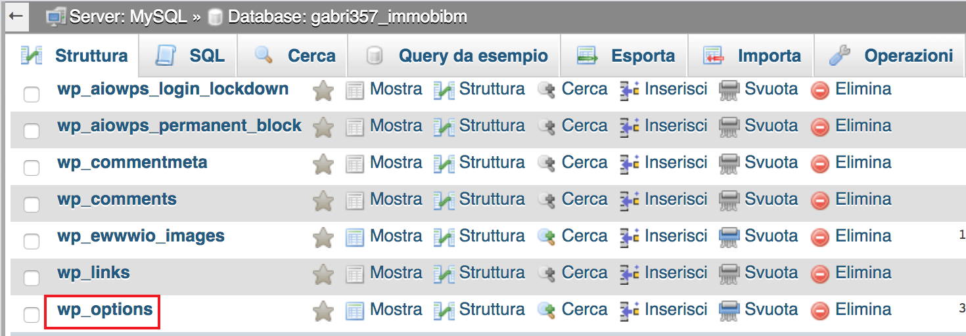Screen dimensions: 966x336
Task: Open the wp_commentmeta table link
Action: tap(132, 162)
